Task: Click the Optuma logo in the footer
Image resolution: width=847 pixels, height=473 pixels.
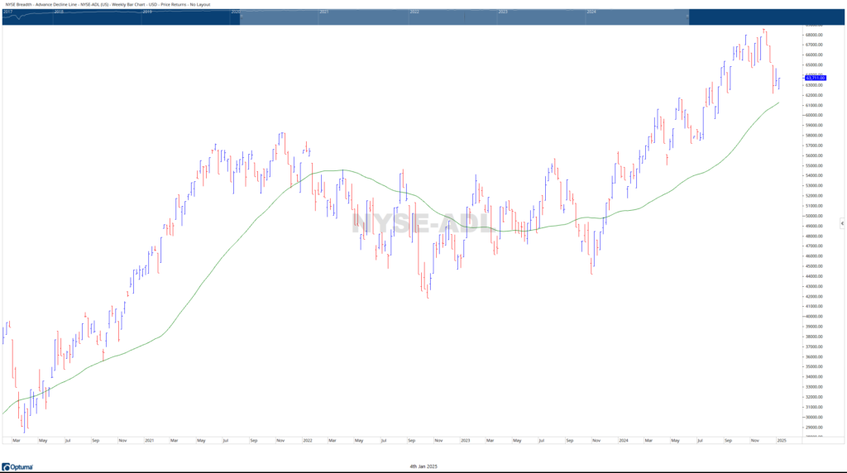Action: pos(17,466)
